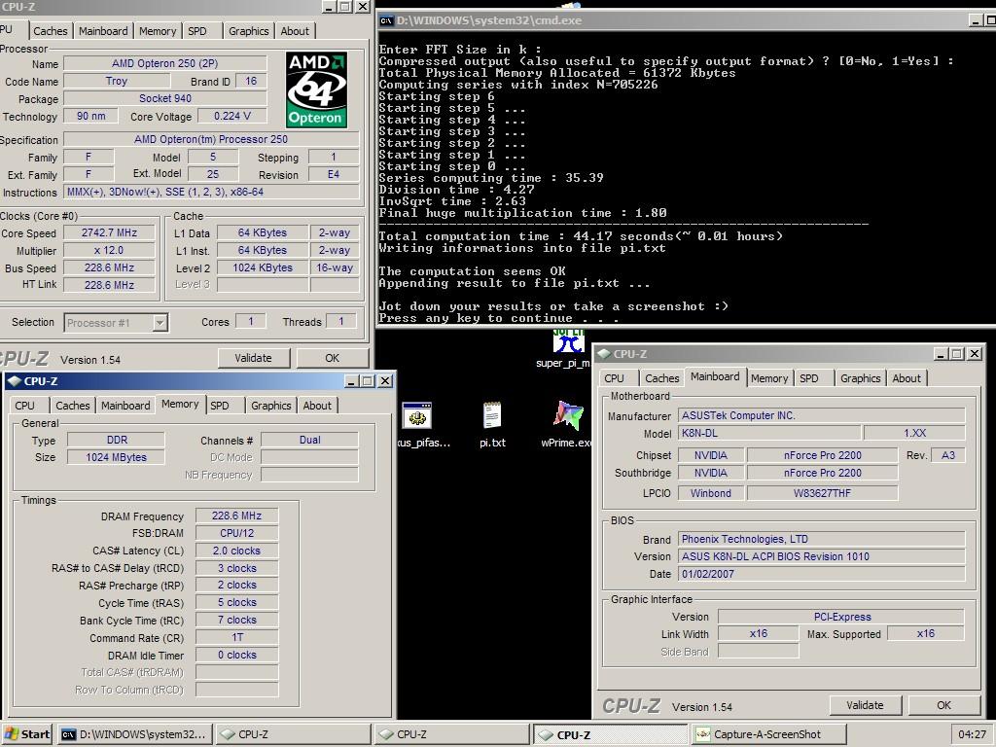Viewport: 996px width, 747px height.
Task: Open About tab in top CPU-Z window
Action: click(x=295, y=31)
